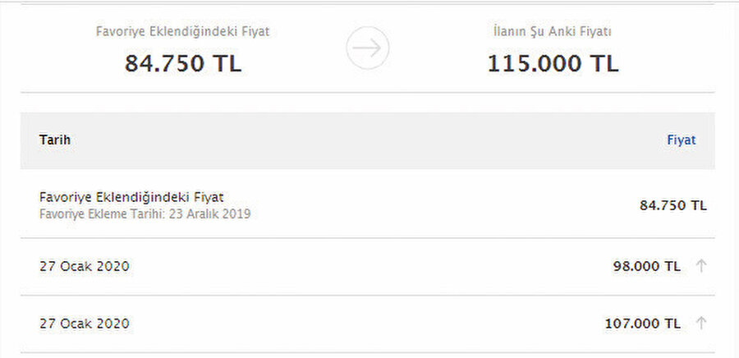Click the Tarih column header
Viewport: 739px width, 358px height.
pos(55,140)
